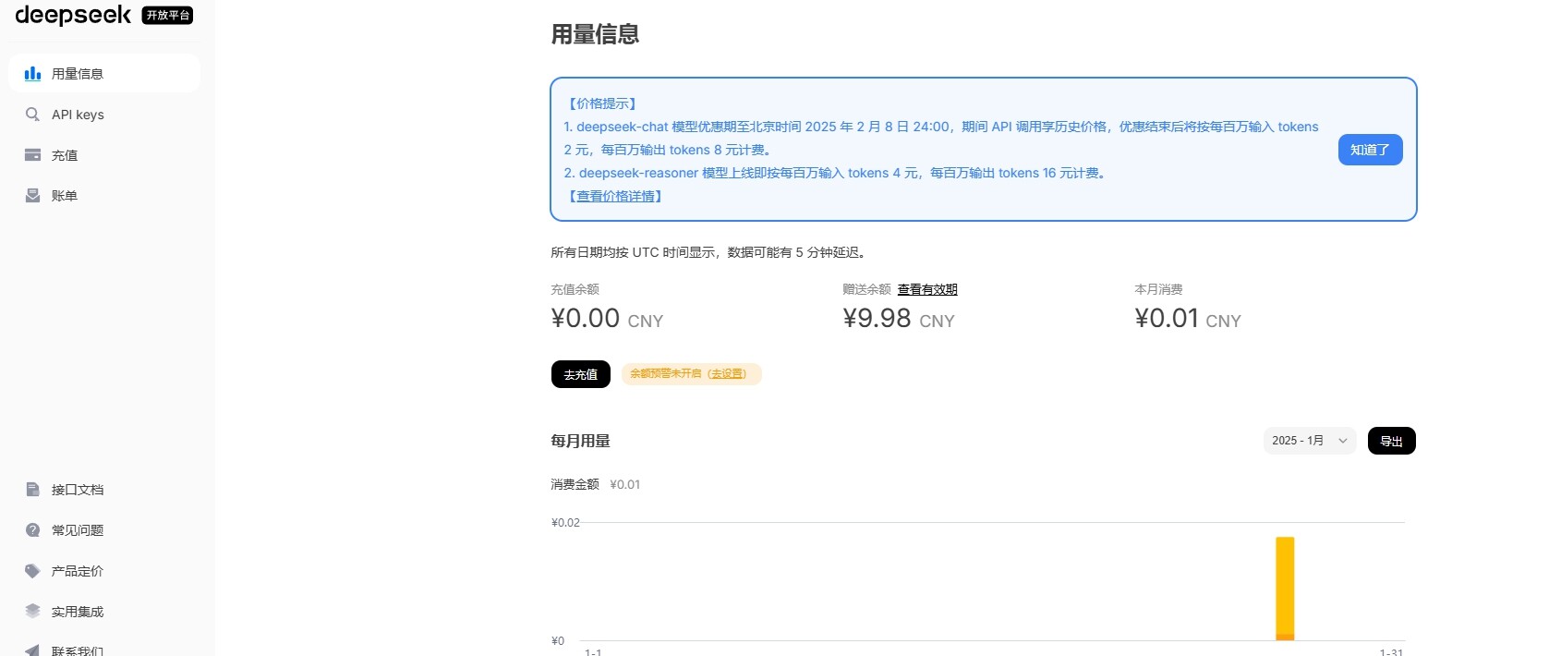Screen dimensions: 1549x656
Task: Open the 产品定价 sidebar entry
Action: [78, 571]
